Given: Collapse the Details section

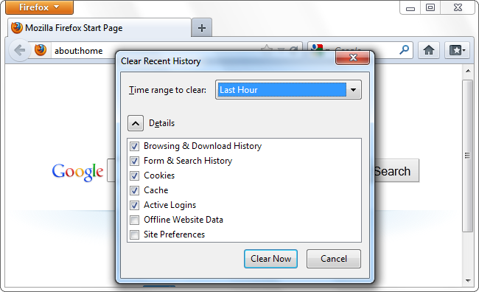Looking at the screenshot, I should click(x=136, y=123).
